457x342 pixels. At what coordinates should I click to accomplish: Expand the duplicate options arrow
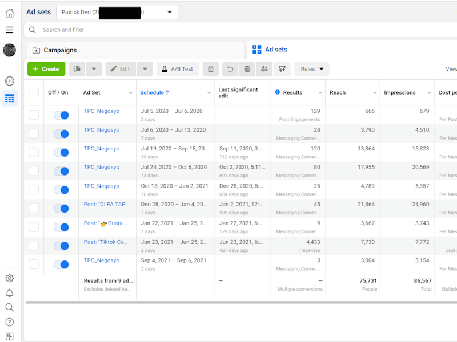click(94, 69)
